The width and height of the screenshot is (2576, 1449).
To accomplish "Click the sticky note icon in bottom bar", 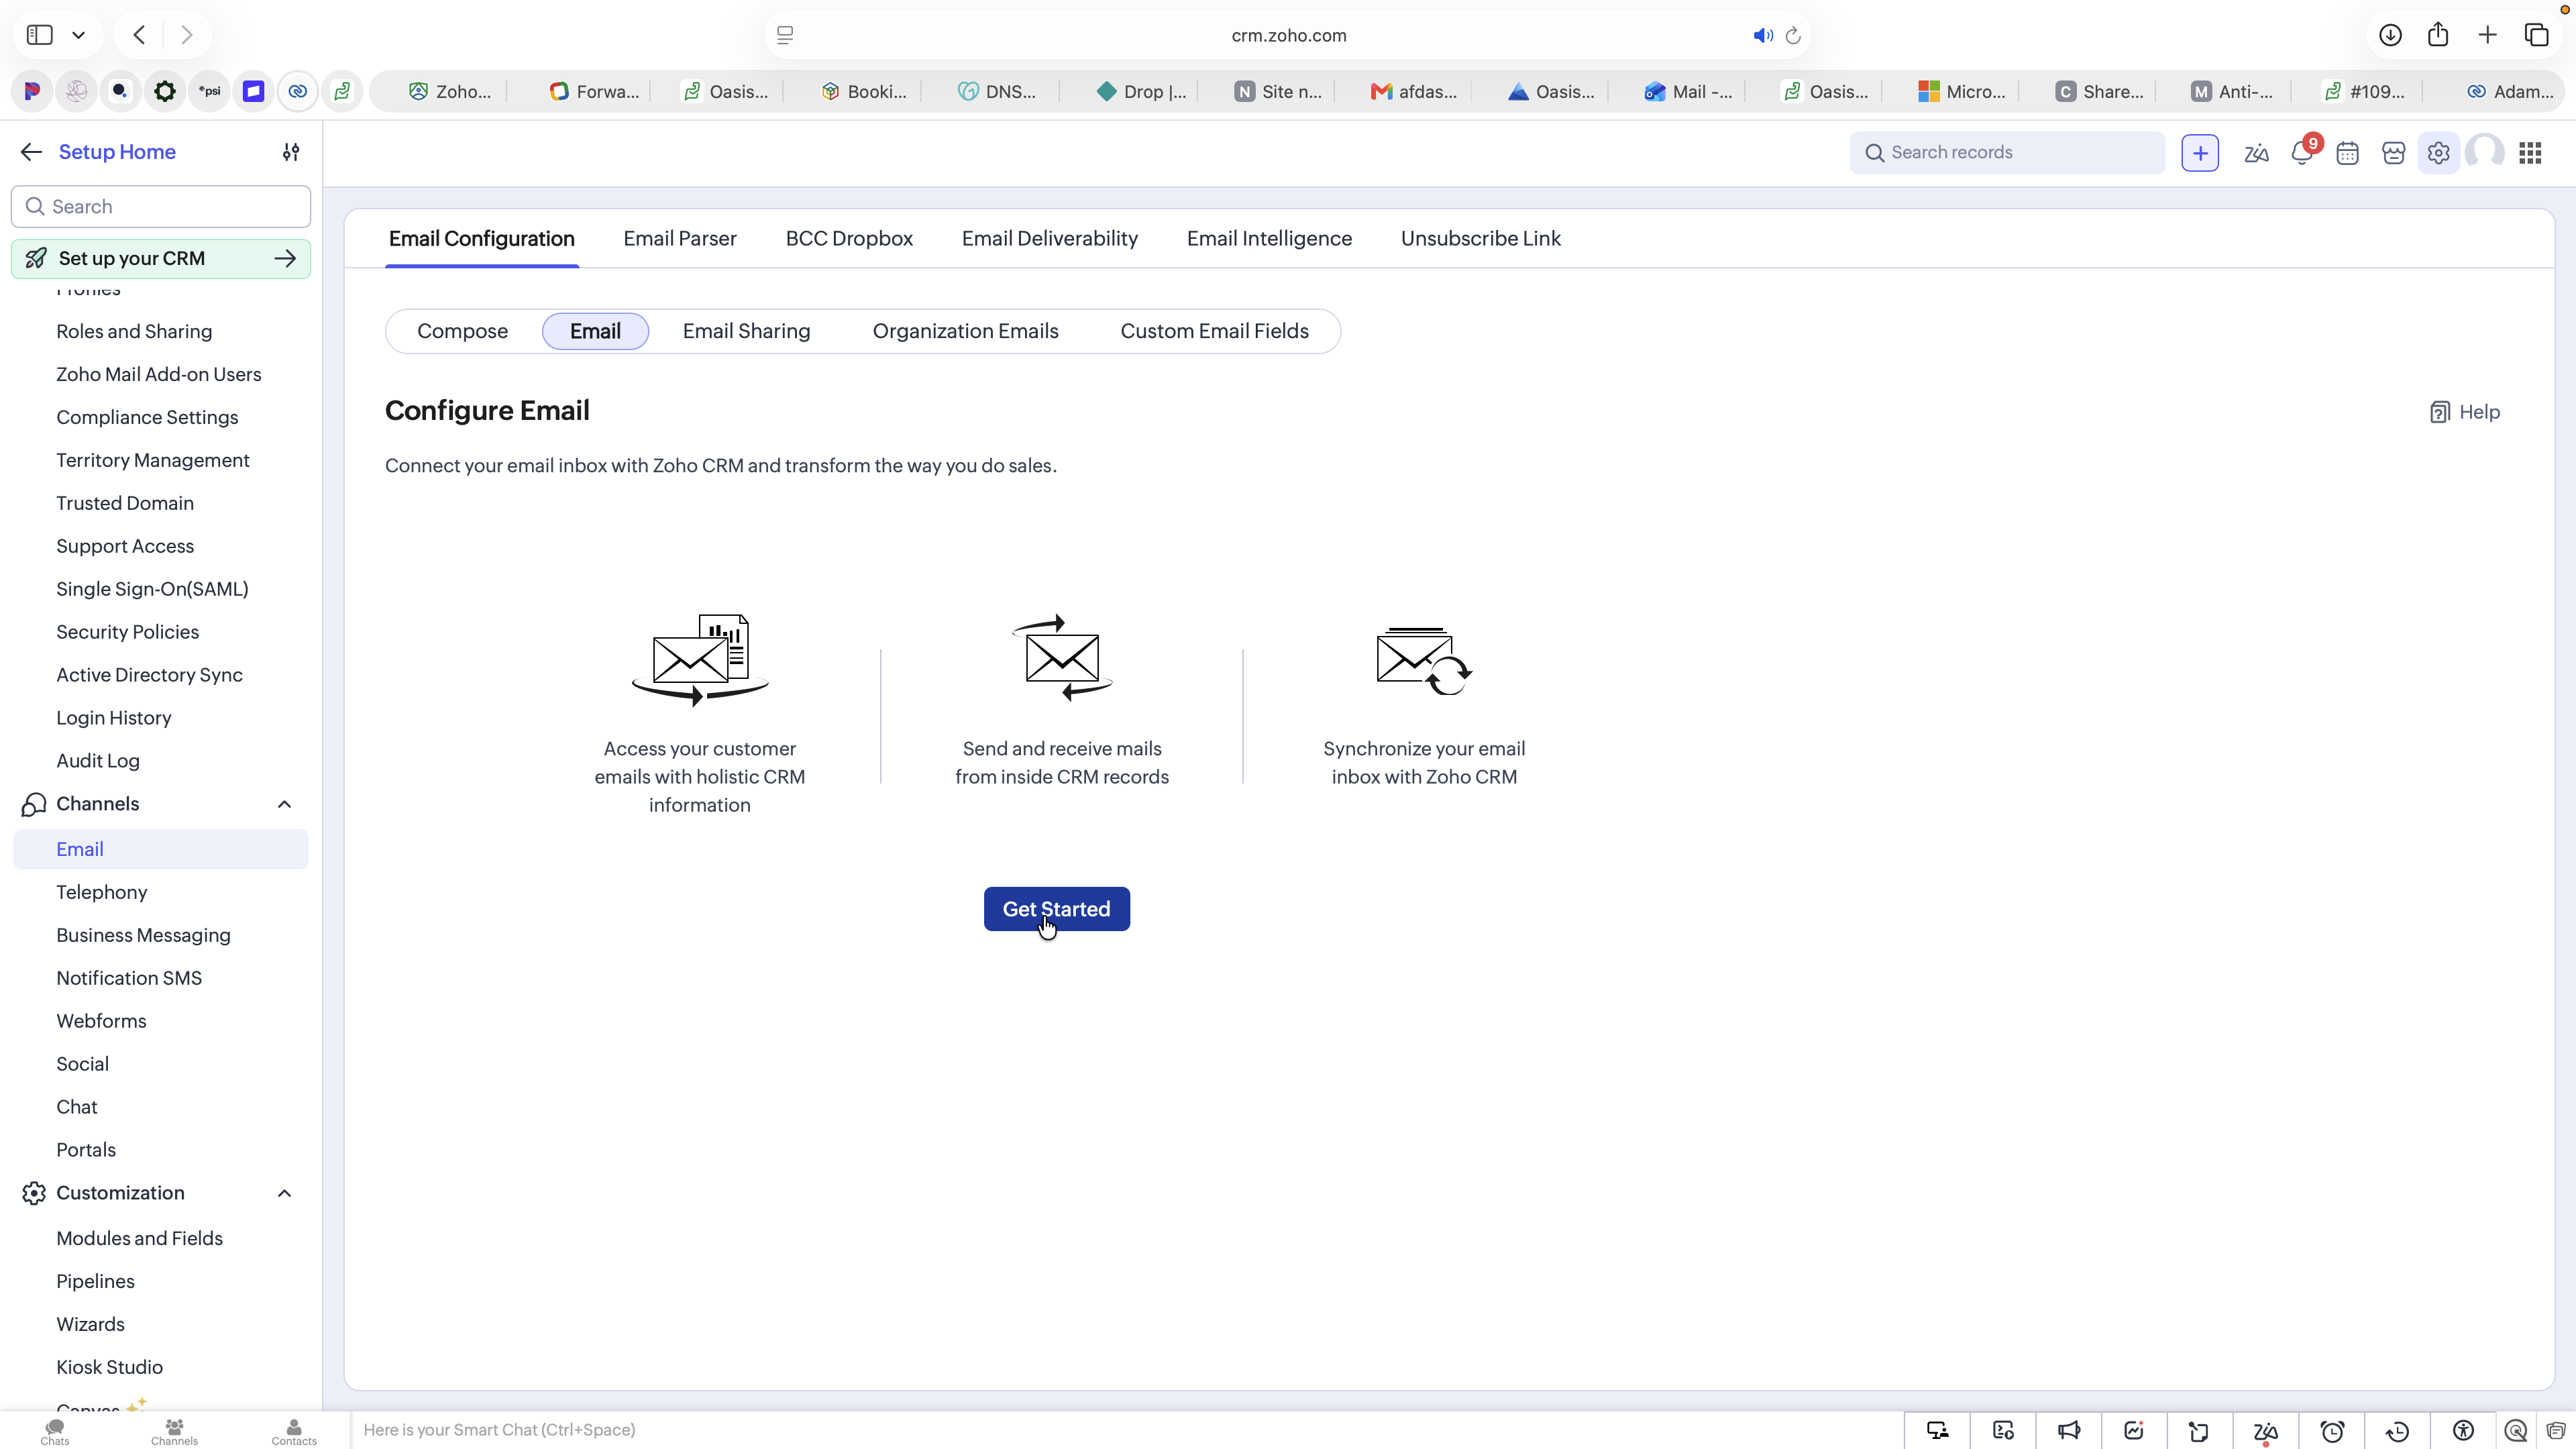I will click(x=2199, y=1431).
